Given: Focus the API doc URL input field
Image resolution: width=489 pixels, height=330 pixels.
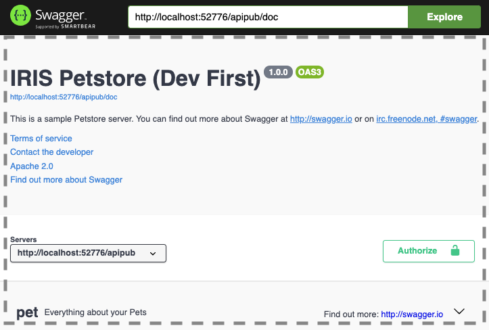Looking at the screenshot, I should 268,17.
